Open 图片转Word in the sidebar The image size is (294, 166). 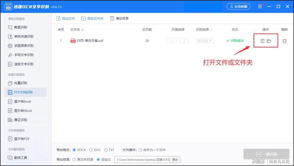[20, 111]
